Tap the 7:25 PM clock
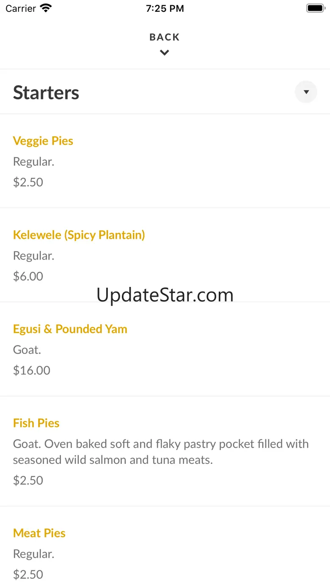The width and height of the screenshot is (330, 587). point(165,8)
